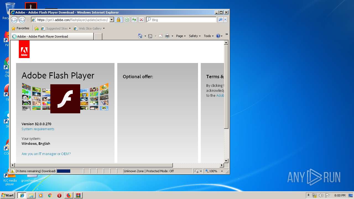The width and height of the screenshot is (354, 199).
Task: Run search with the magnifier button
Action: [x=220, y=20]
